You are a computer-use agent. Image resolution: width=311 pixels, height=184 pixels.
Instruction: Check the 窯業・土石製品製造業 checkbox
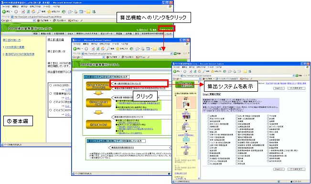(236, 119)
